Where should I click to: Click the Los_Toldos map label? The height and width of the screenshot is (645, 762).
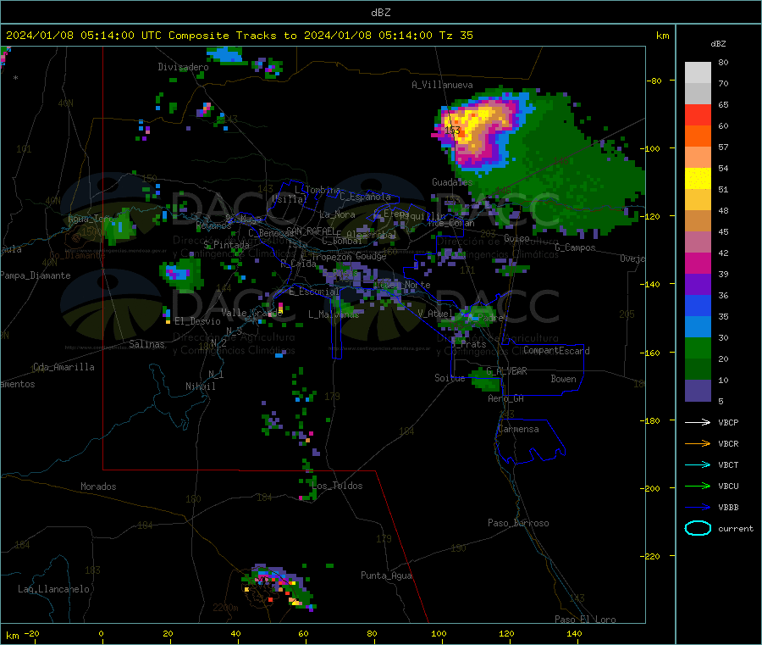tap(337, 486)
